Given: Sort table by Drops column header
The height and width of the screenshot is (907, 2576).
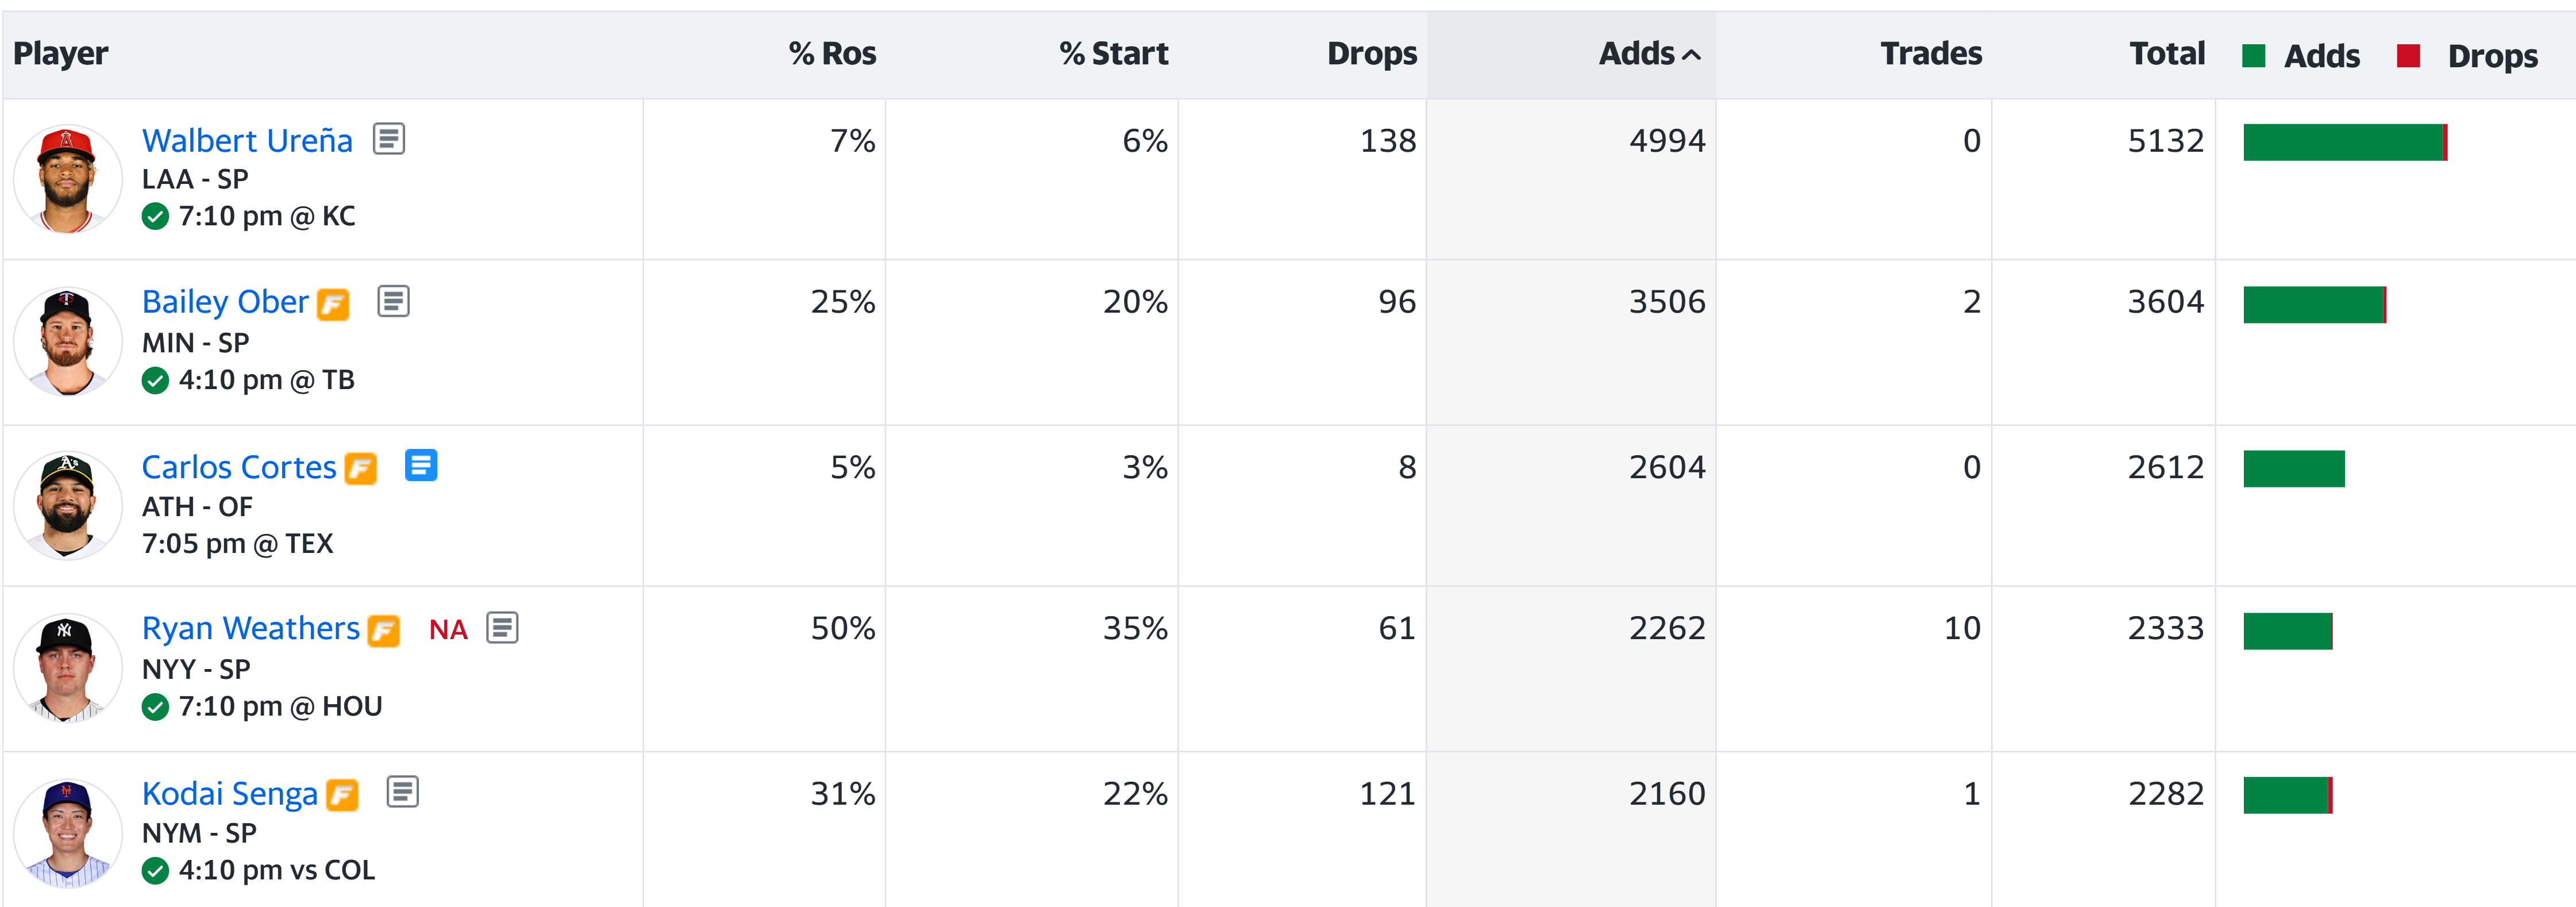Looking at the screenshot, I should coord(1371,54).
